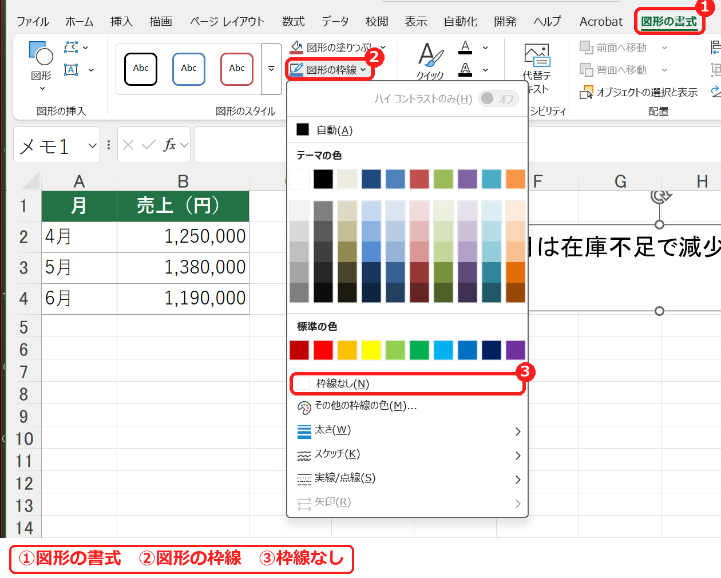Click the formula cancel X icon
This screenshot has width=721, height=578.
click(128, 145)
